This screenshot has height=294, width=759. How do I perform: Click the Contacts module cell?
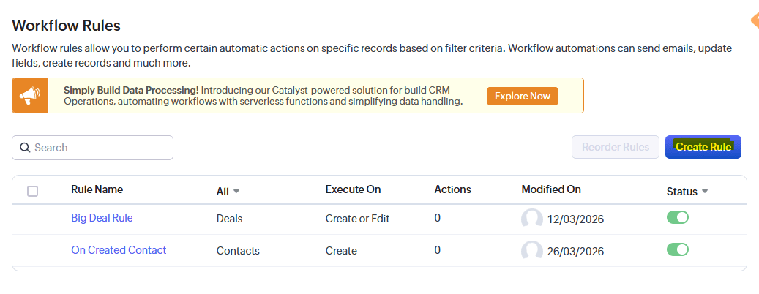pyautogui.click(x=238, y=250)
